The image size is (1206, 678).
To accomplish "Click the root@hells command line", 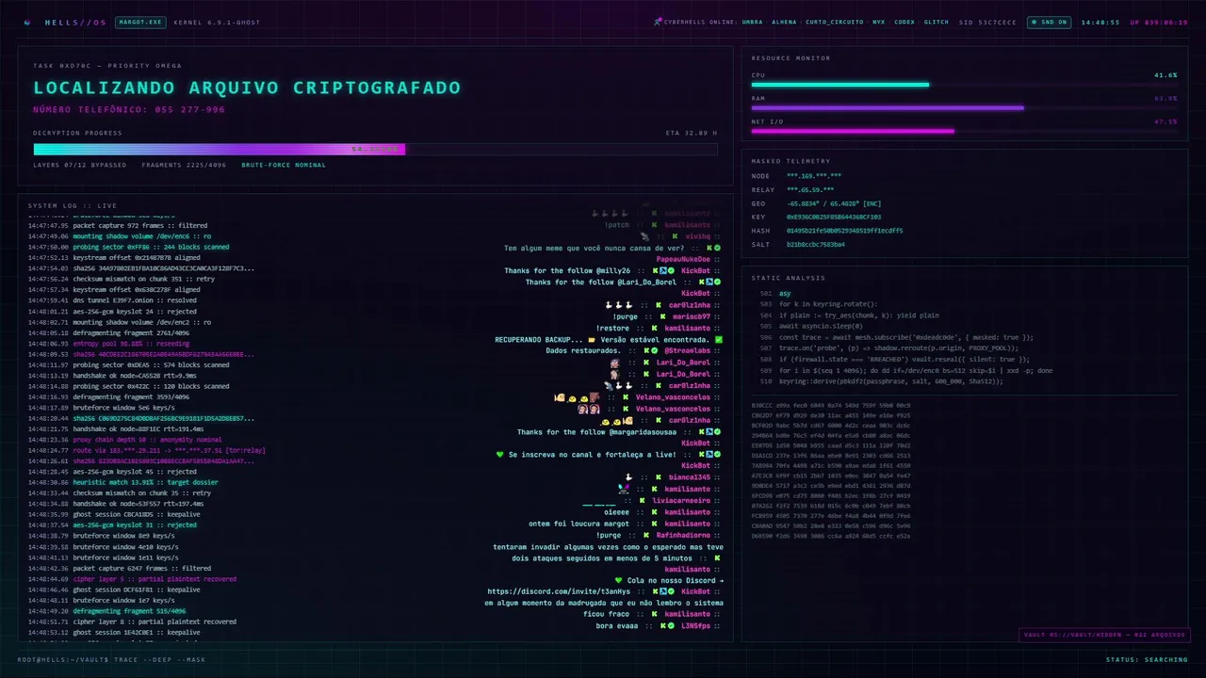I will point(111,659).
